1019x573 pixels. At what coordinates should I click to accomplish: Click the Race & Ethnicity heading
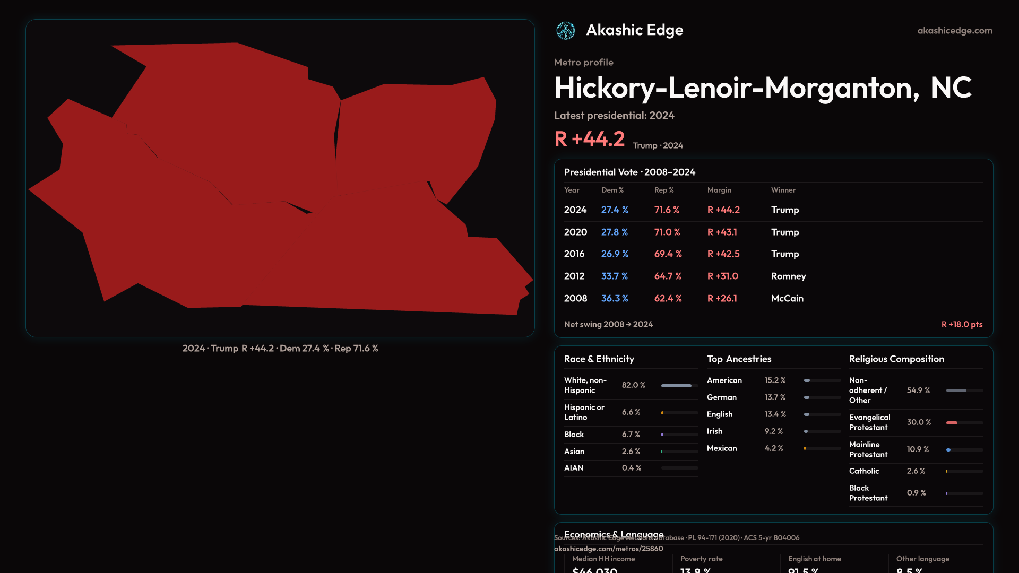coord(599,359)
